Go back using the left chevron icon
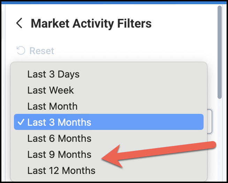Image resolution: width=228 pixels, height=183 pixels. point(19,23)
